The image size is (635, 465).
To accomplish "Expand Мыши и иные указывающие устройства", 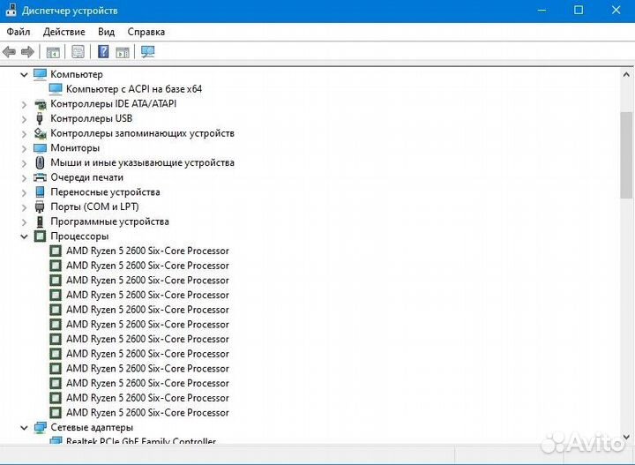I will pyautogui.click(x=25, y=163).
